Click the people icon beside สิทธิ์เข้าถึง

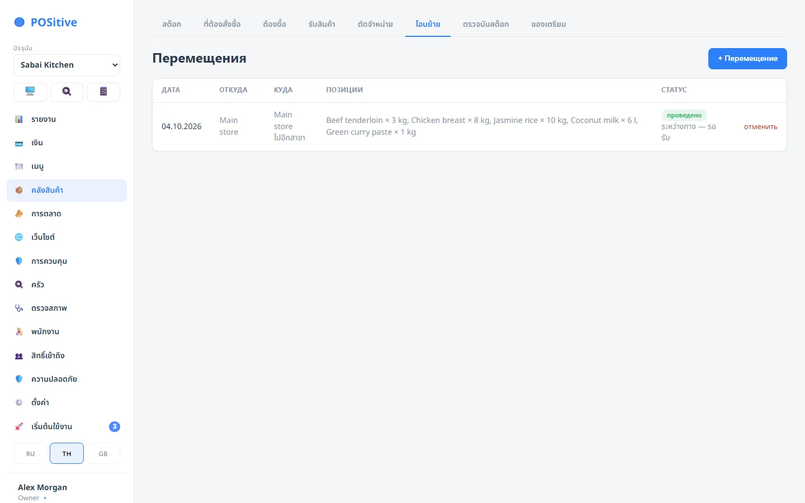pos(19,355)
